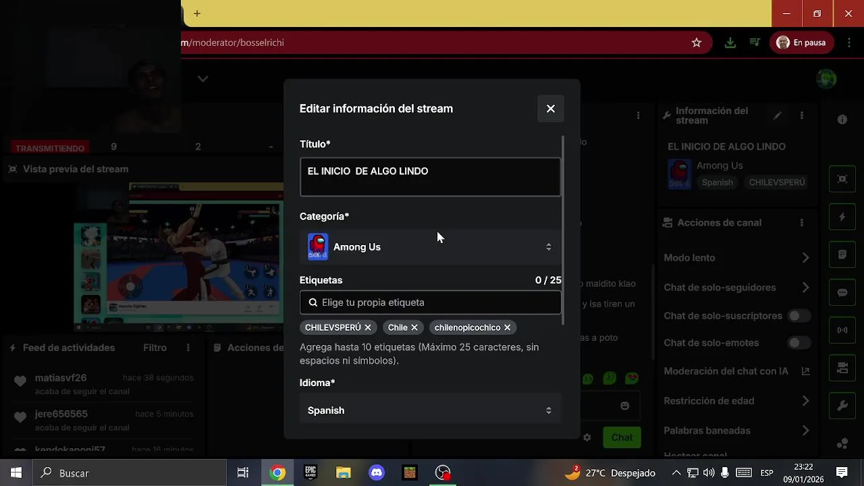Viewport: 864px width, 486px height.
Task: Open Chrome three-dot menu
Action: pos(849,43)
